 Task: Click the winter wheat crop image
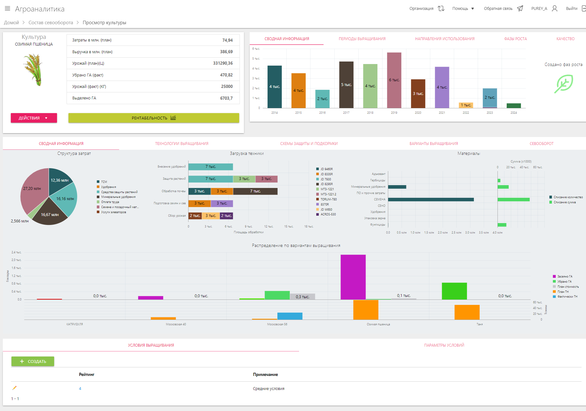click(34, 69)
